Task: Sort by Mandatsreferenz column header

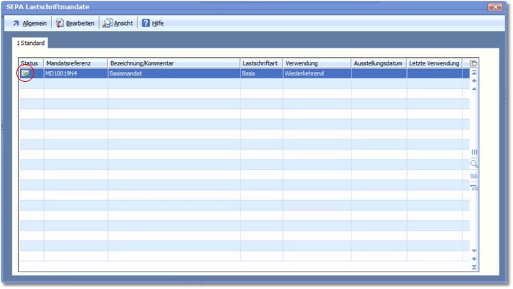Action: point(75,63)
